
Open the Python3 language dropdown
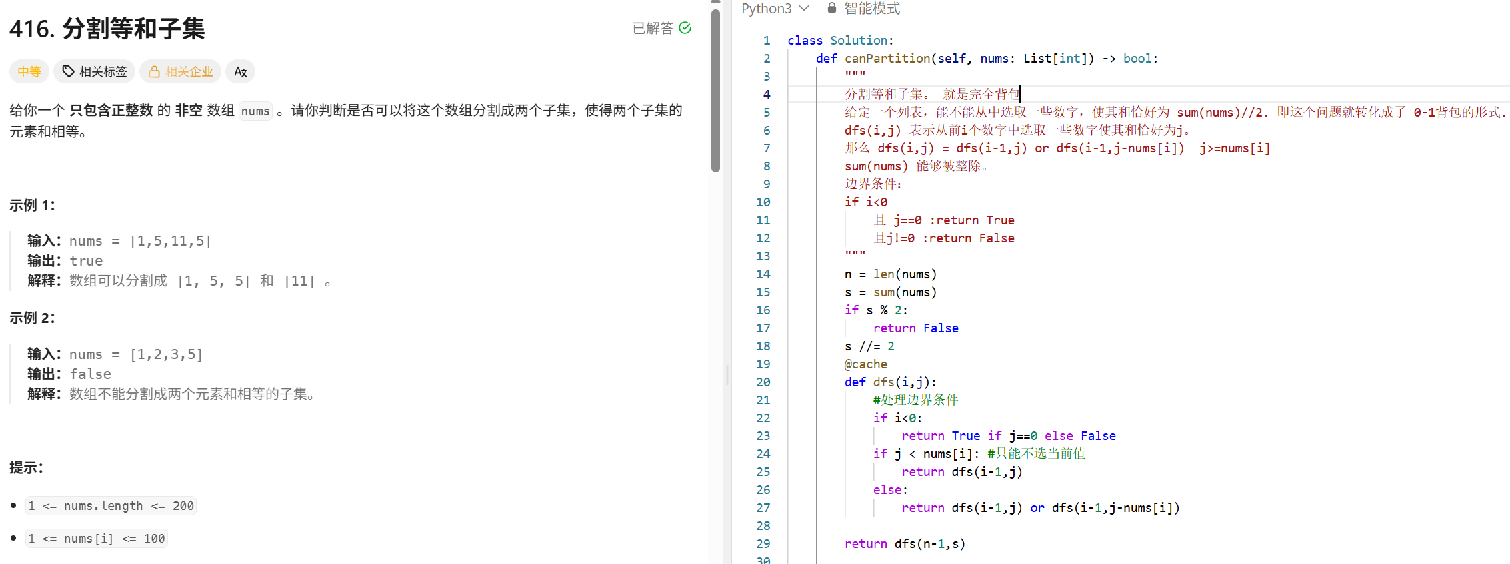pyautogui.click(x=775, y=9)
